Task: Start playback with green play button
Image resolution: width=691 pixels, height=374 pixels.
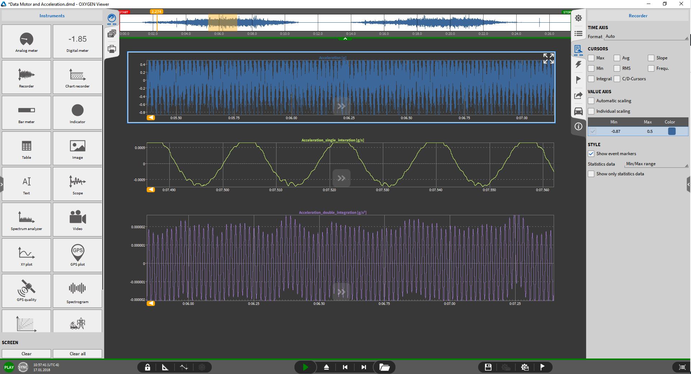Action: pyautogui.click(x=305, y=367)
